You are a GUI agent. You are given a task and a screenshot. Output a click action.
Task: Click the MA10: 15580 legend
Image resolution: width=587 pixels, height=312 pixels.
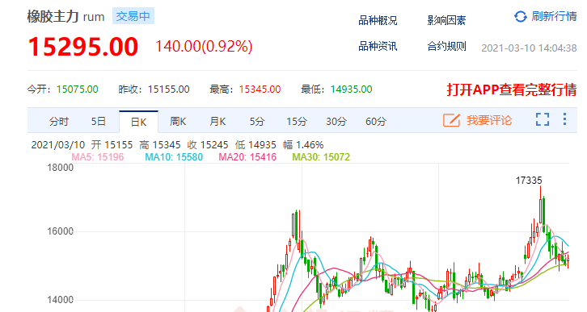pyautogui.click(x=174, y=156)
